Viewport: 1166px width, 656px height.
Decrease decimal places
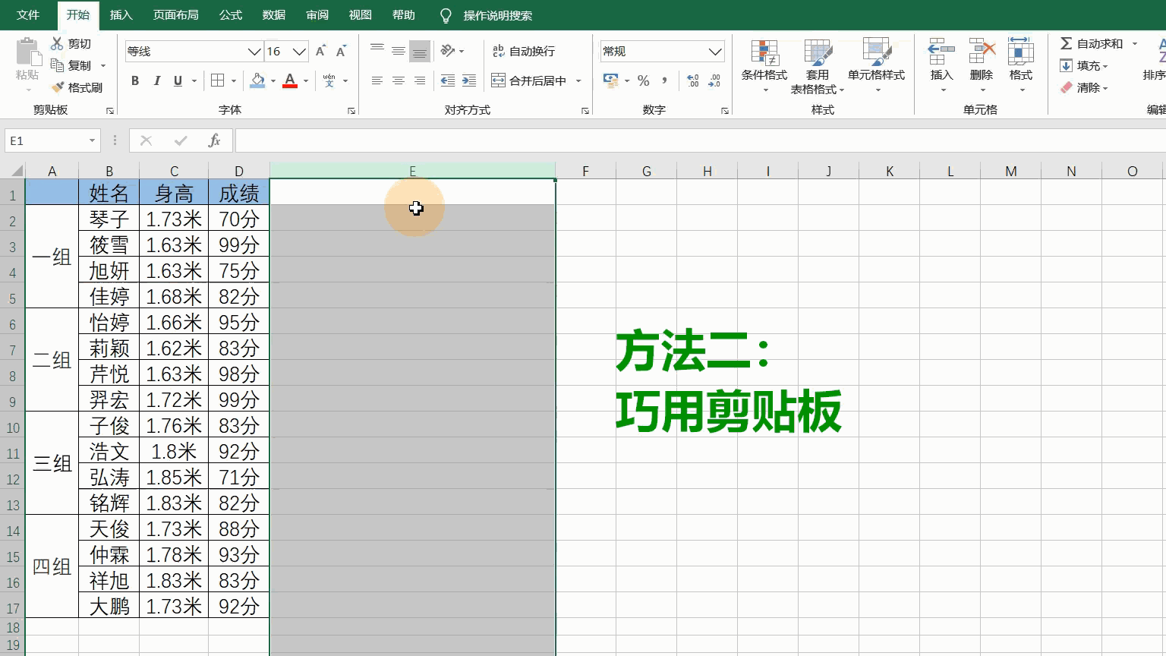(x=714, y=80)
